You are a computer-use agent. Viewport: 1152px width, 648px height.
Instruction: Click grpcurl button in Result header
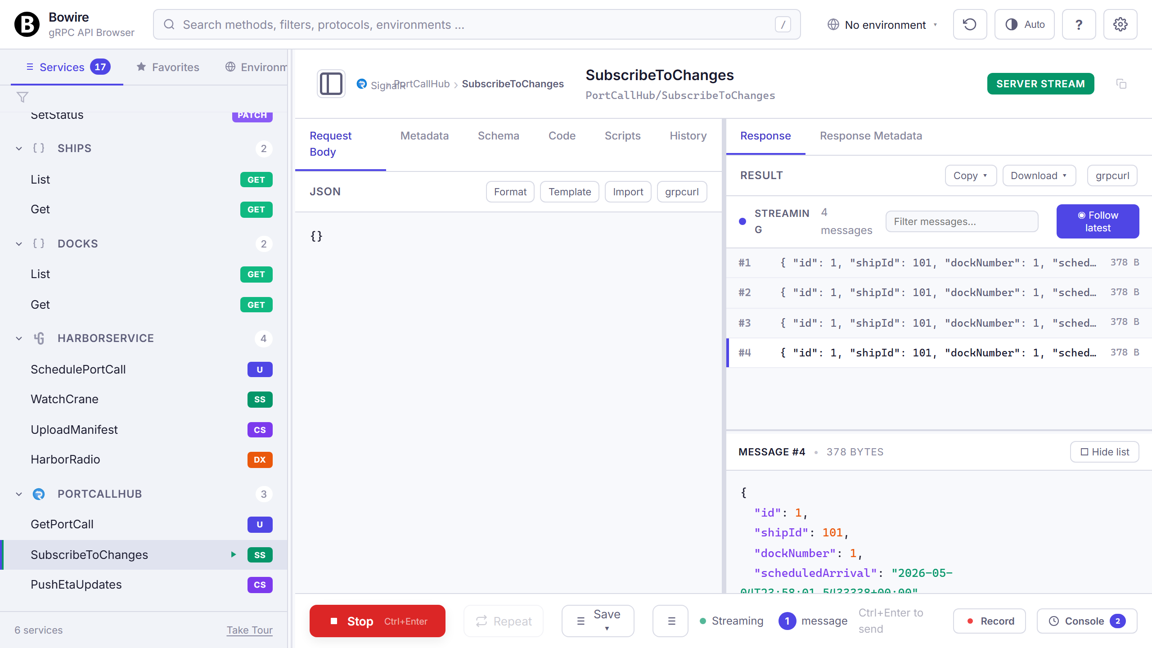pyautogui.click(x=1112, y=175)
